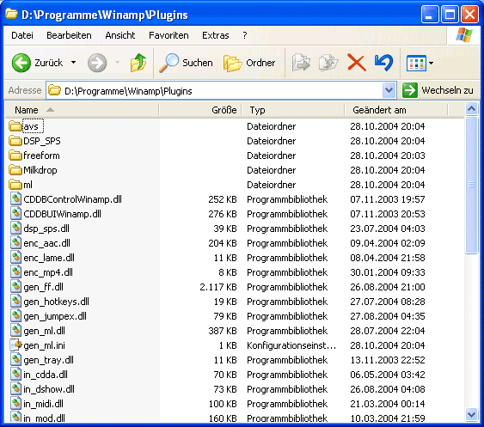Click the blue undo arrow icon
484x427 pixels.
coord(383,63)
